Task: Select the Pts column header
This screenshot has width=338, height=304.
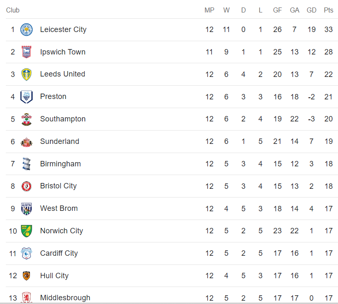Action: (328, 10)
